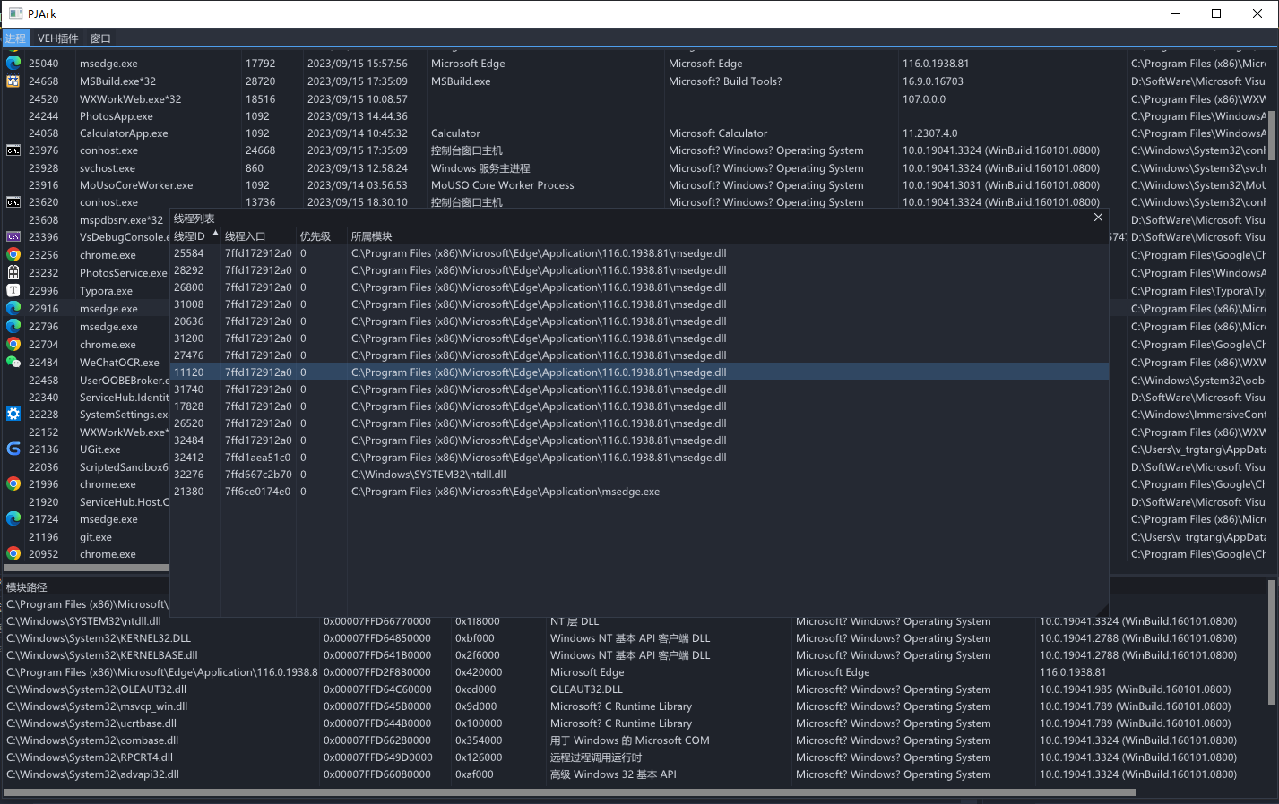Click the Edge icon for PID 25040
This screenshot has width=1279, height=804.
click(x=13, y=64)
